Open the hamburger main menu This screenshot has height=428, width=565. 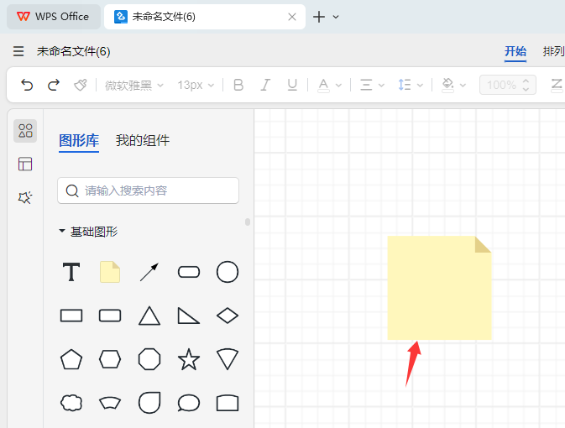tap(18, 51)
